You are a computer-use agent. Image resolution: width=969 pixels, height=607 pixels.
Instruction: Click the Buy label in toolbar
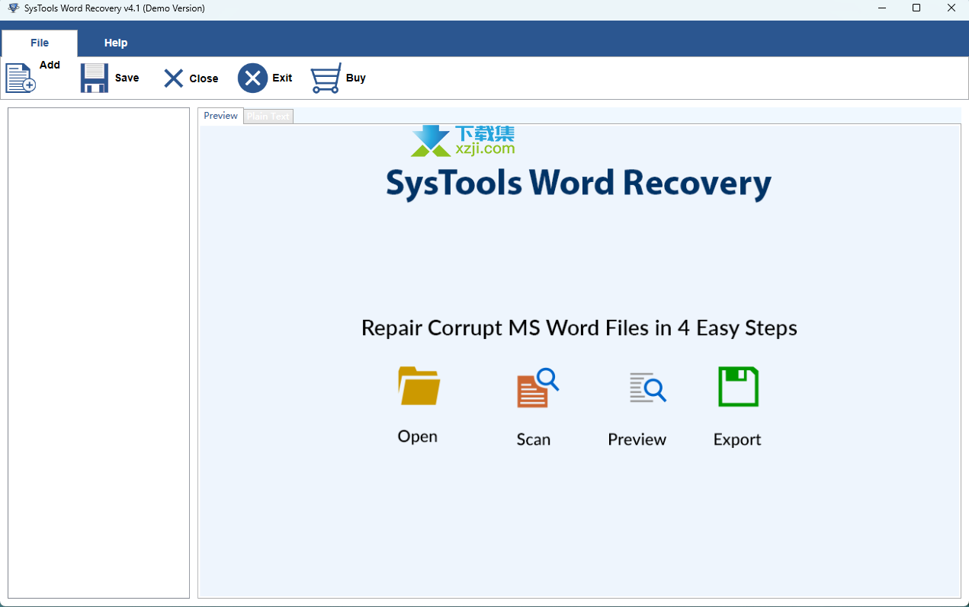tap(355, 78)
